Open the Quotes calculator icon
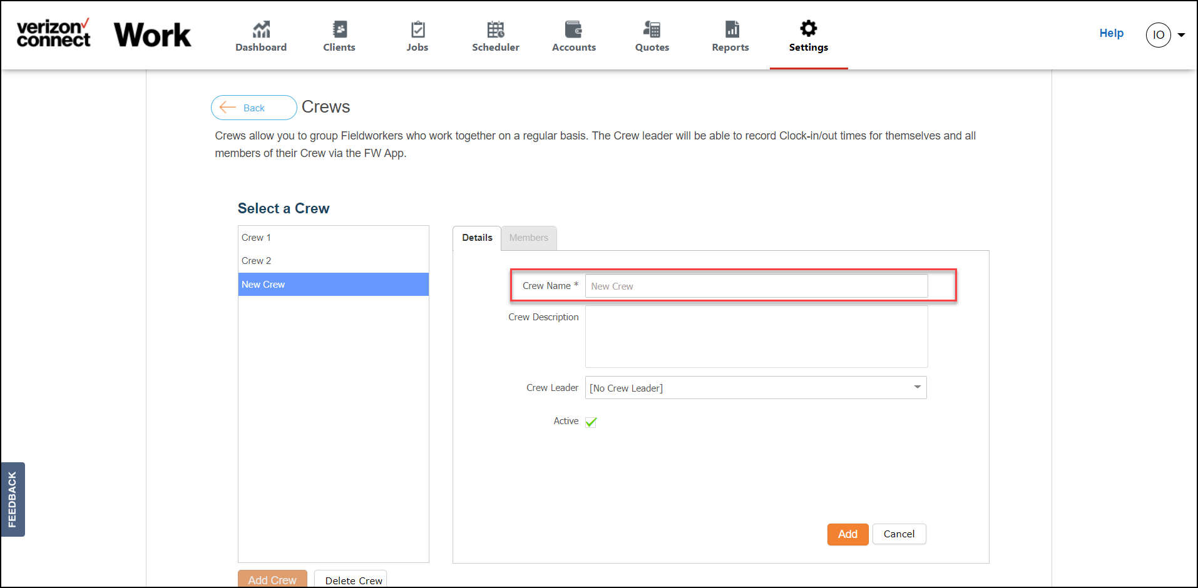The image size is (1198, 588). click(652, 29)
